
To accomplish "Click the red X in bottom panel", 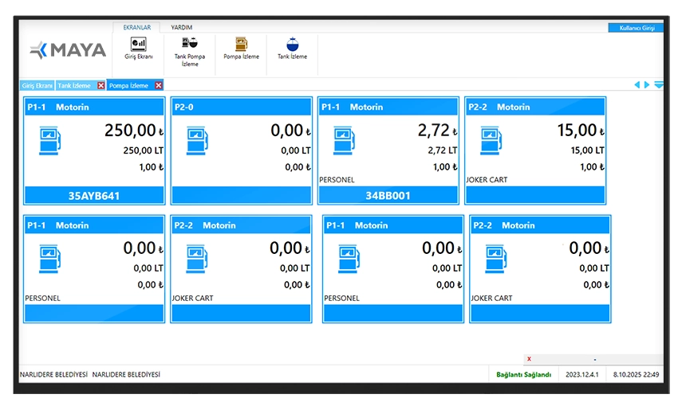I will 529,359.
